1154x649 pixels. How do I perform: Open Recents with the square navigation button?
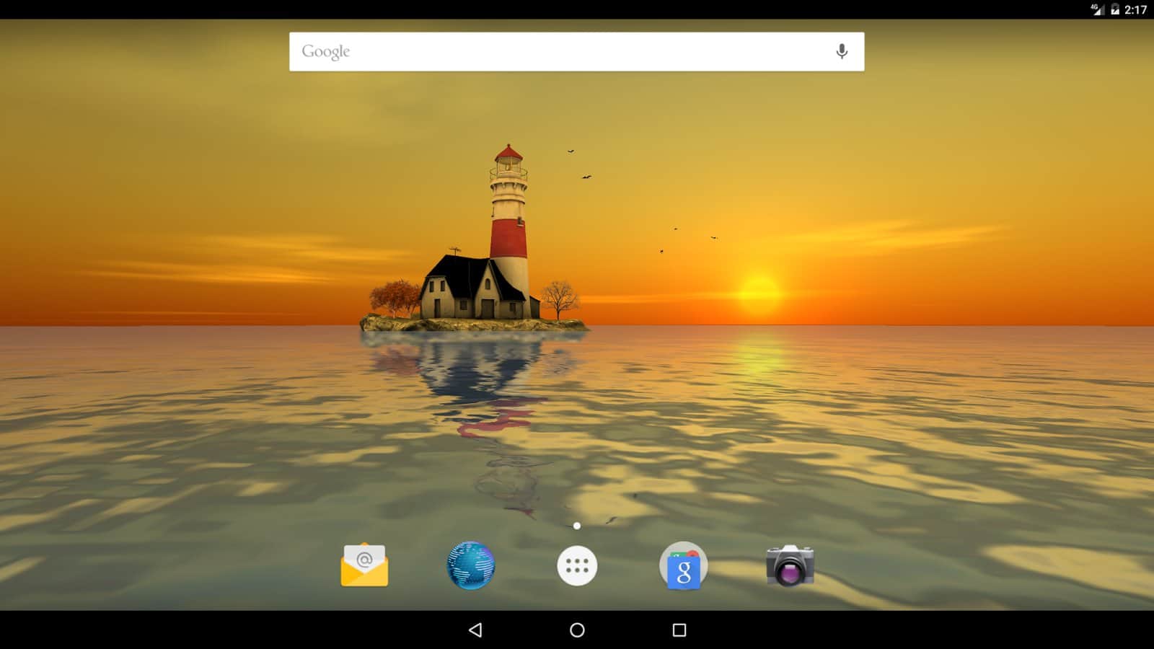[679, 630]
